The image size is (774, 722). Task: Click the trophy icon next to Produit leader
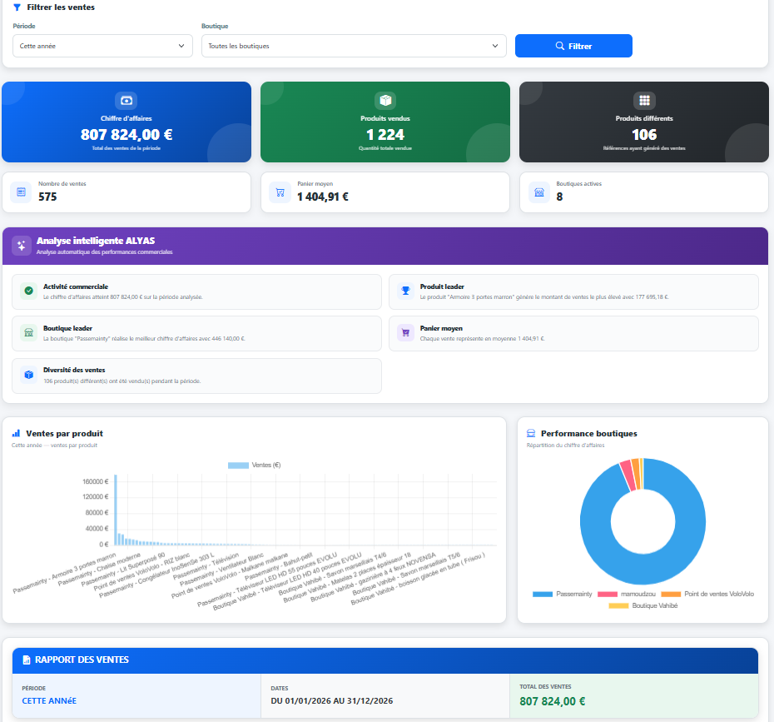[x=406, y=291]
